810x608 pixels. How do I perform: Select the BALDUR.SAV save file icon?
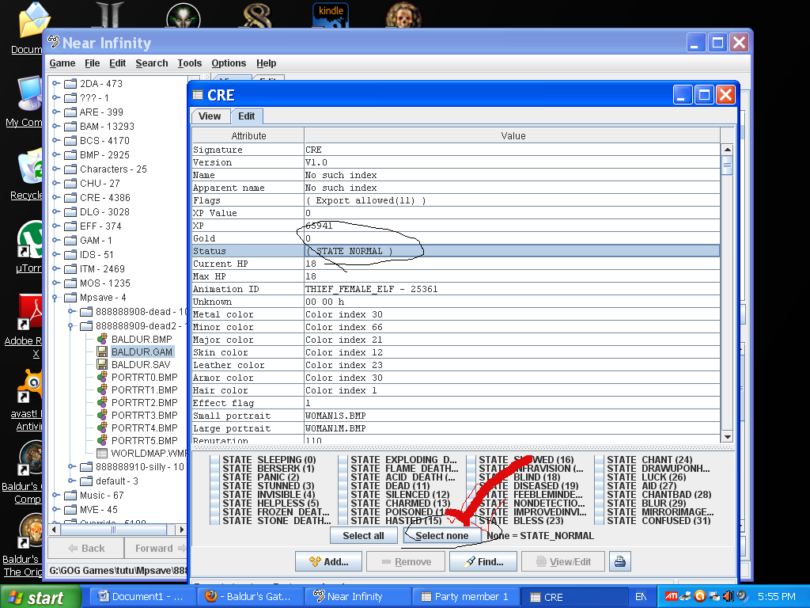point(102,364)
